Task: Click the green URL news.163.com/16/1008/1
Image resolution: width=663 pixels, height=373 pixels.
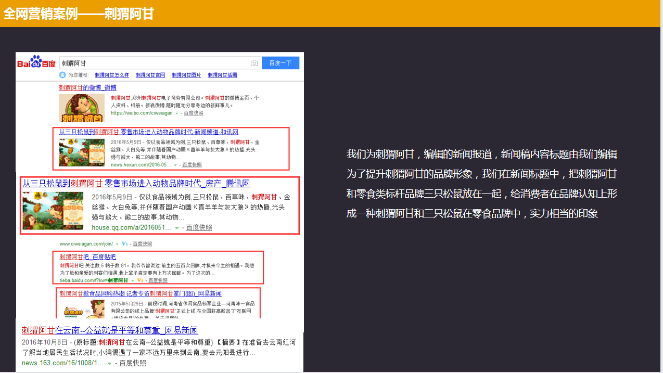Action: coord(63,363)
